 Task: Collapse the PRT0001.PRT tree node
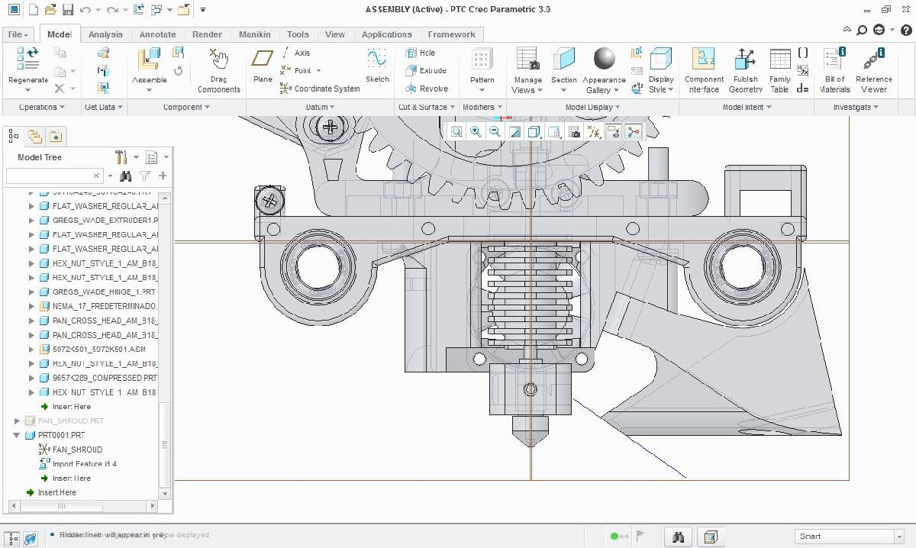(17, 435)
